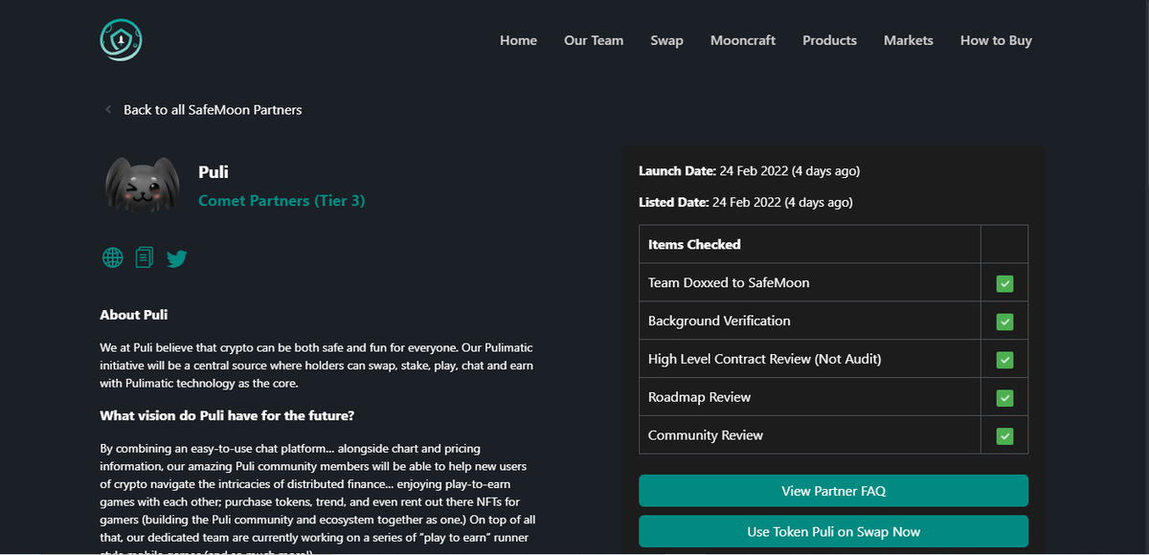This screenshot has height=555, width=1149.
Task: Click the Team Doxxed to SafeMoon checkbox
Action: [1004, 283]
